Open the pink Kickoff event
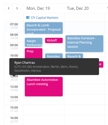Image resolution: width=108 pixels, height=125 pixels. pos(54,40)
